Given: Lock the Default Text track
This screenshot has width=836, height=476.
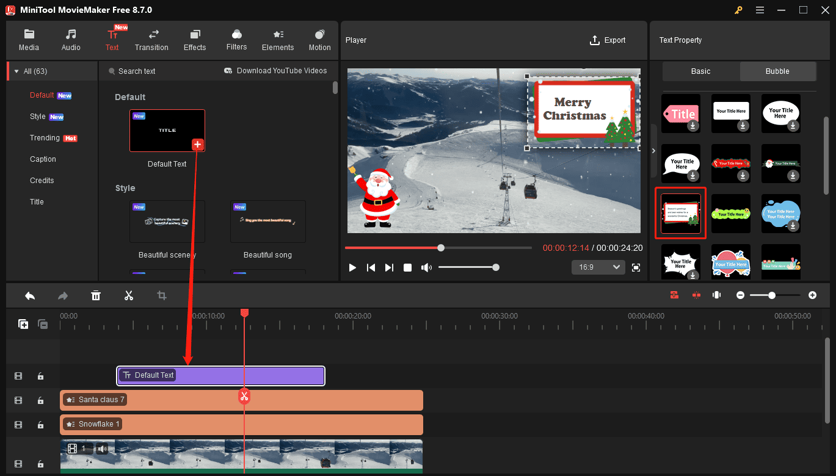Looking at the screenshot, I should point(40,377).
